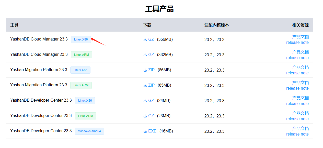This screenshot has height=148, width=323.
Task: Click download icon for Developer Center Linux X86 GZ
Action: coord(145,101)
